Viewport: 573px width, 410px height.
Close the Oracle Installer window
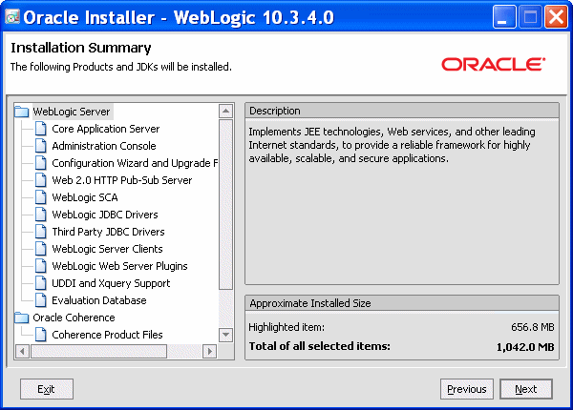[x=556, y=17]
